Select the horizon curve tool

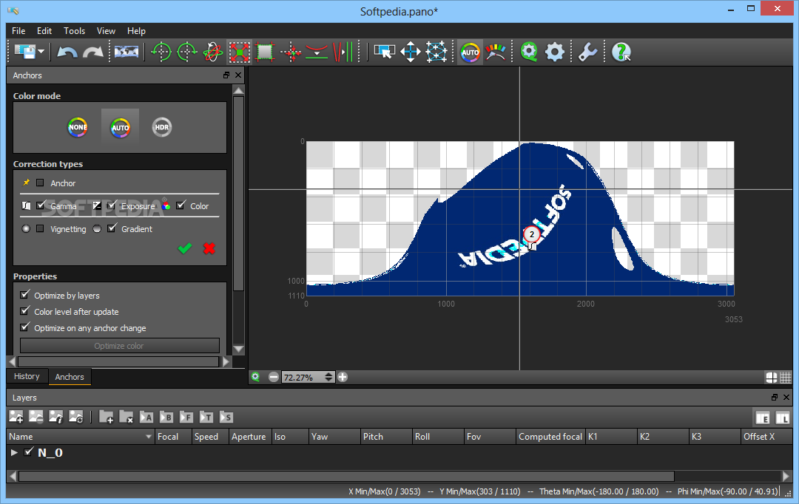pos(317,52)
